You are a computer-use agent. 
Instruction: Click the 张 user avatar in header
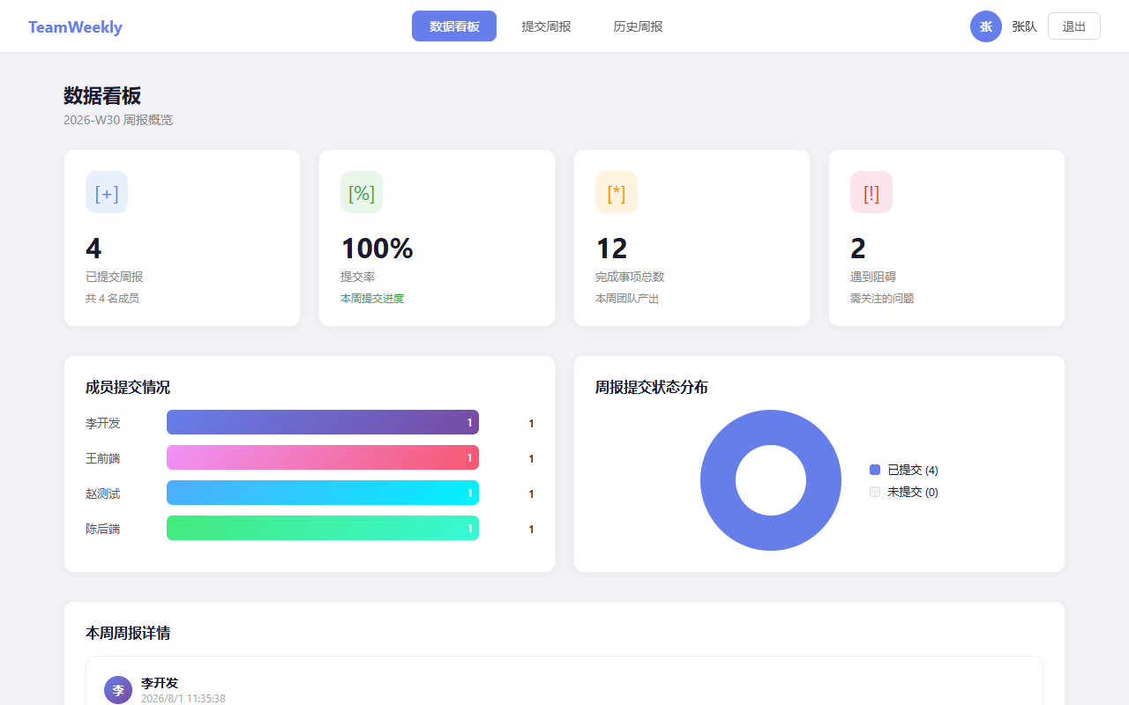point(986,26)
